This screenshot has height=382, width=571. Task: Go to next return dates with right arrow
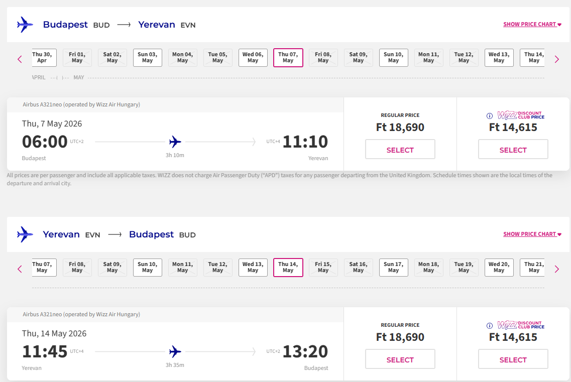(x=556, y=269)
